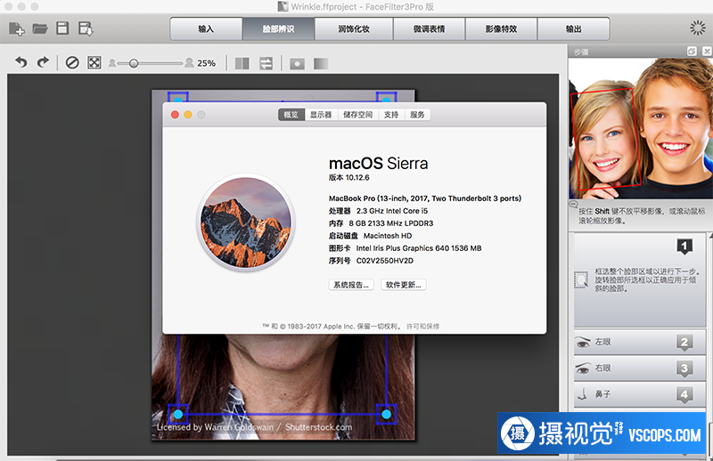Click the right eye icon beside 右眼
Screen dimensions: 713x461
[x=583, y=368]
